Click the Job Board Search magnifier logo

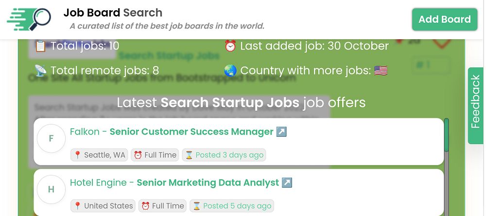pyautogui.click(x=29, y=19)
